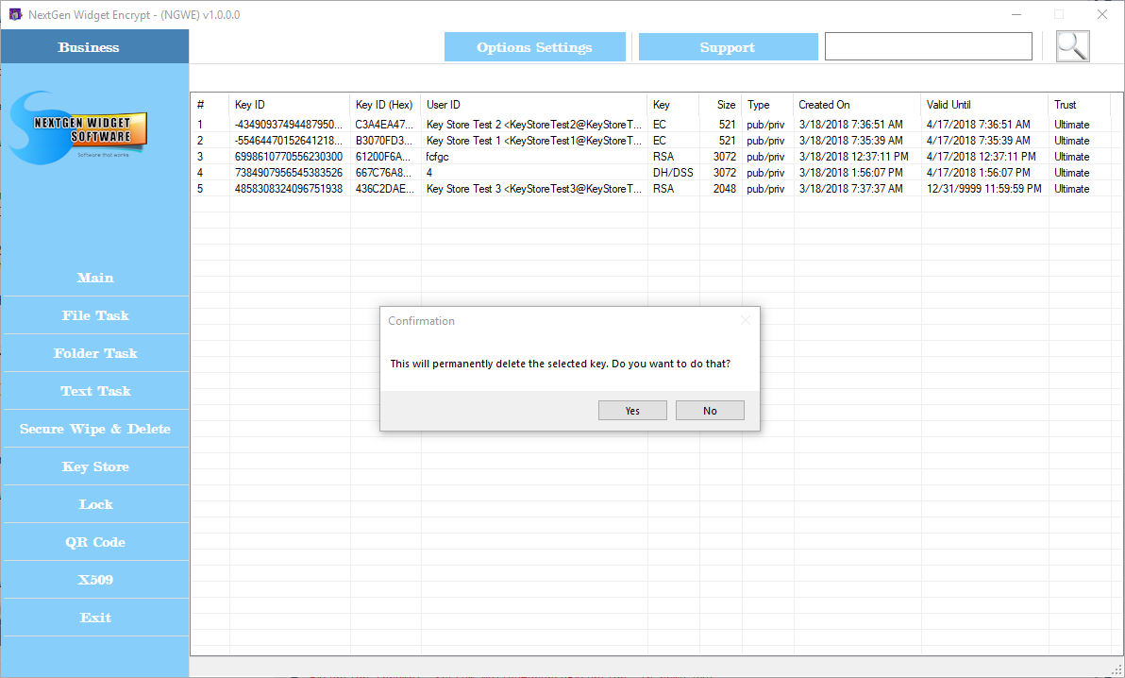
Task: Open the X509 section
Action: pyautogui.click(x=95, y=580)
